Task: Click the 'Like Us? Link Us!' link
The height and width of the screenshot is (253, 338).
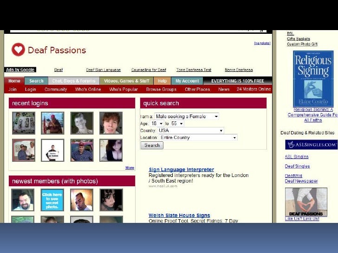Action: click(302, 219)
